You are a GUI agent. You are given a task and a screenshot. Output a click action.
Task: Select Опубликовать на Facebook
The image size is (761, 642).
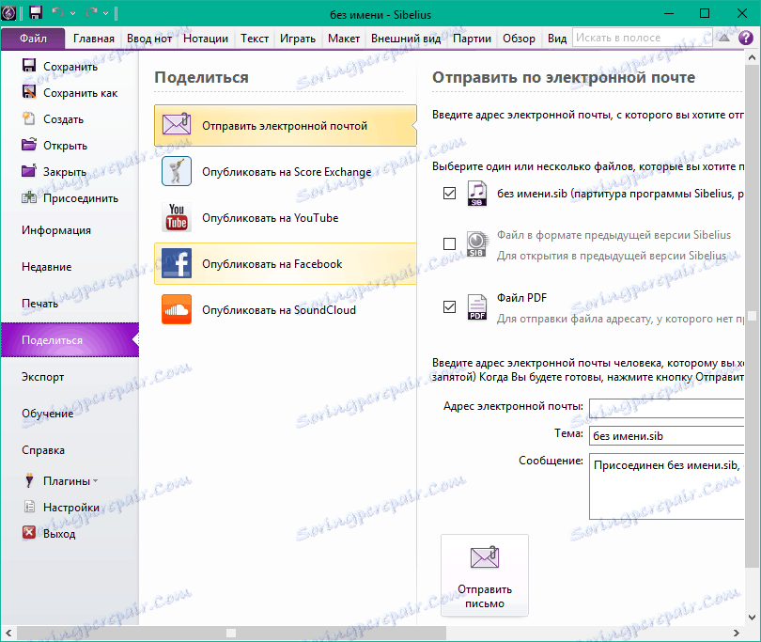pyautogui.click(x=286, y=264)
